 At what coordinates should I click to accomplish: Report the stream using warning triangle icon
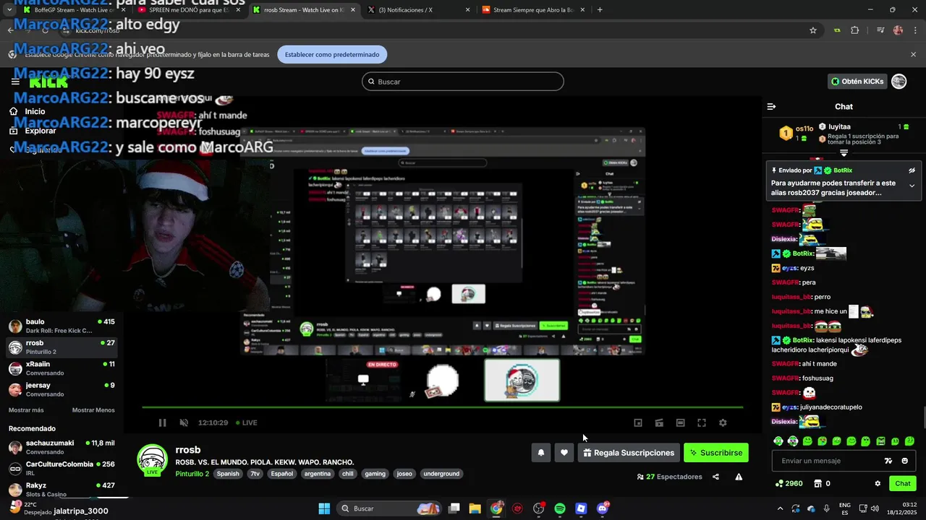[739, 477]
